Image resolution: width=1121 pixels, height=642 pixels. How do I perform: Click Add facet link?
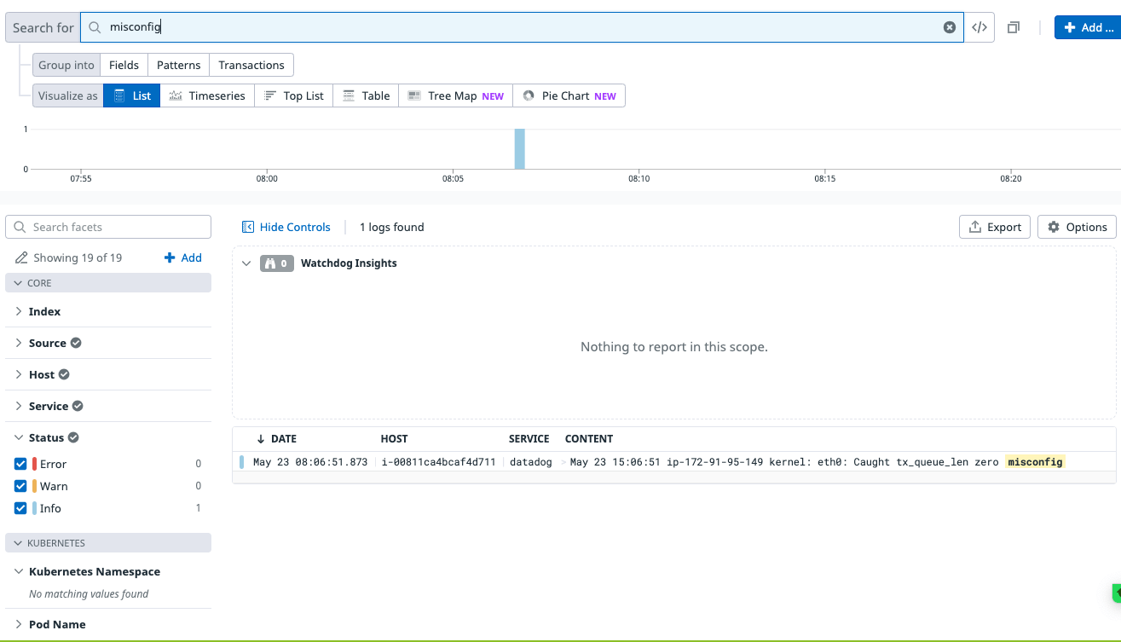pos(182,257)
